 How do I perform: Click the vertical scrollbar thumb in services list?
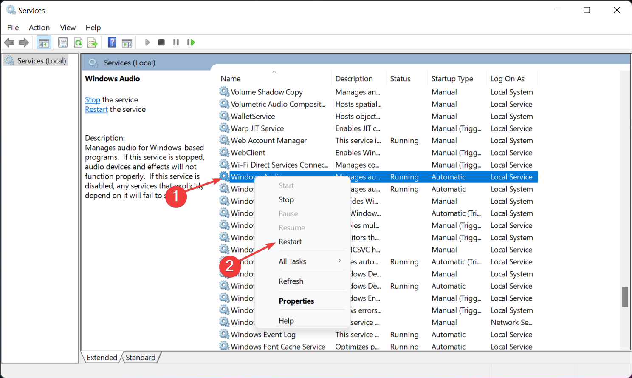(625, 297)
